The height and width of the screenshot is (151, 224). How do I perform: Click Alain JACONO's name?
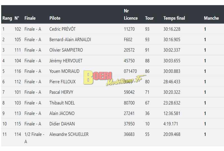[x=62, y=113]
